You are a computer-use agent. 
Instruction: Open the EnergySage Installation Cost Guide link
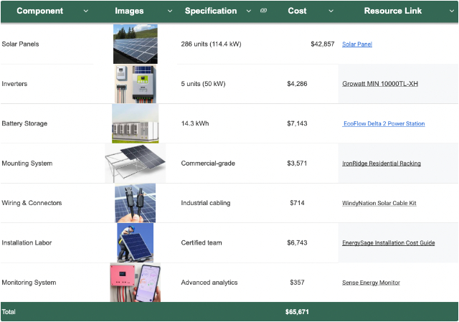tap(389, 243)
